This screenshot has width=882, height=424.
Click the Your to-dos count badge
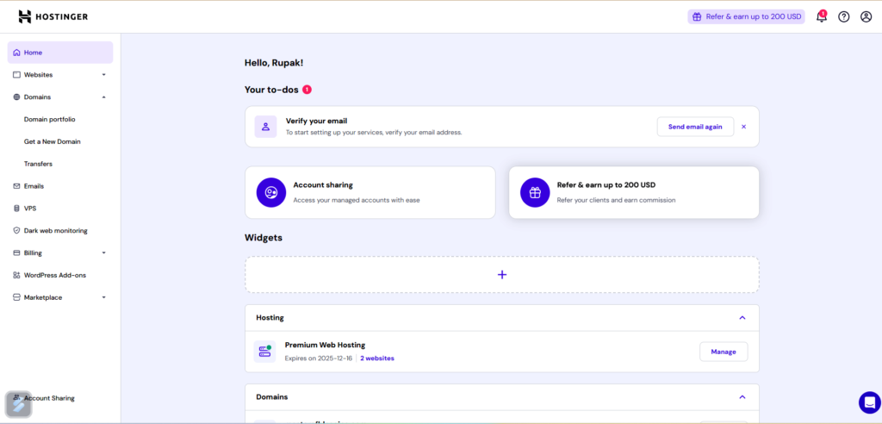307,90
